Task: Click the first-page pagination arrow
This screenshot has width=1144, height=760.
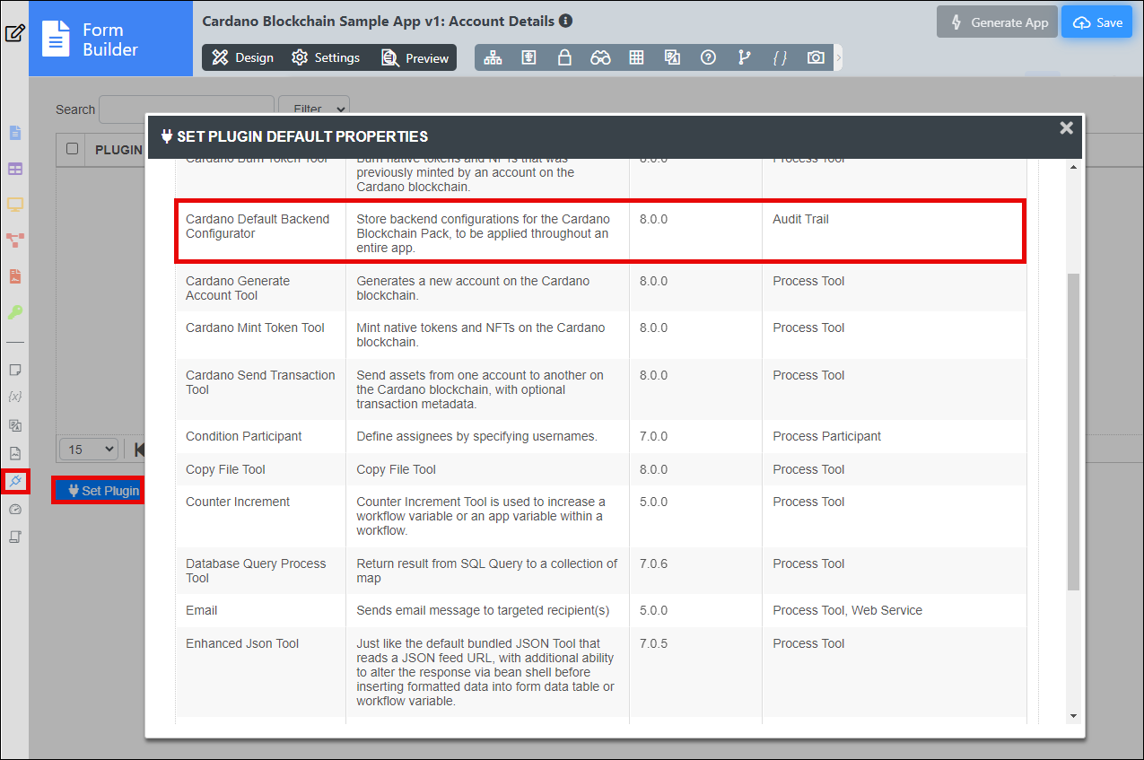Action: tap(139, 449)
